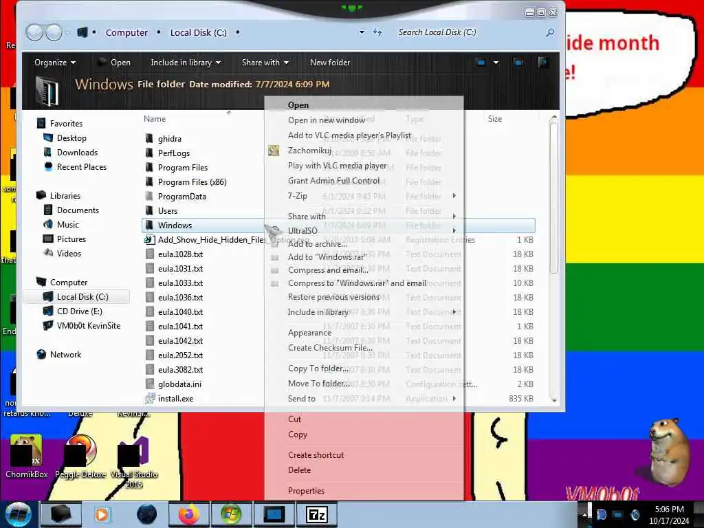Viewport: 704px width, 528px height.
Task: Open the recent pages dropdown arrow
Action: coord(68,32)
